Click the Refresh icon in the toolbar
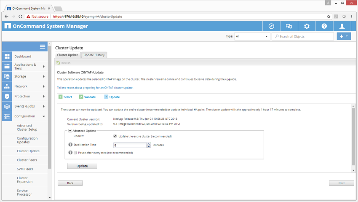 [59, 63]
